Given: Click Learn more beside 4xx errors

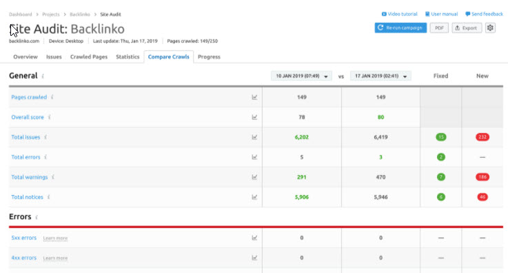Looking at the screenshot, I should tap(55, 259).
